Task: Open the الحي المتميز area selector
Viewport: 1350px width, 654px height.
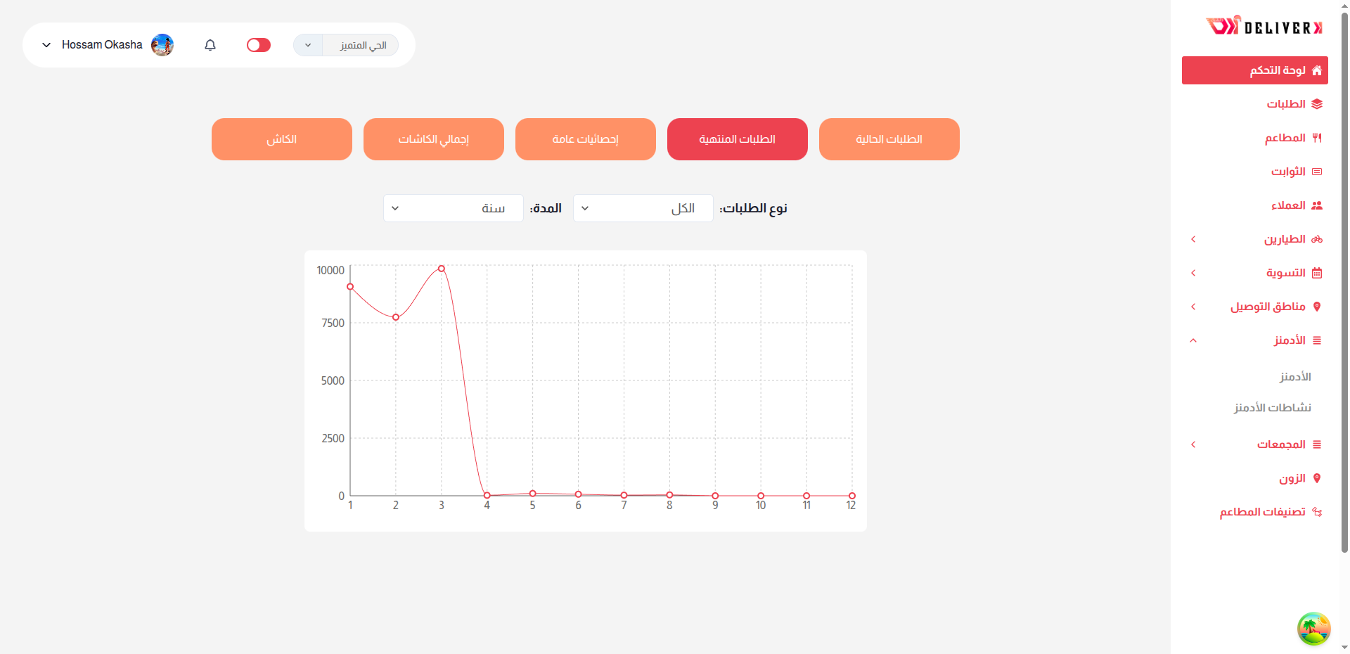Action: [346, 45]
